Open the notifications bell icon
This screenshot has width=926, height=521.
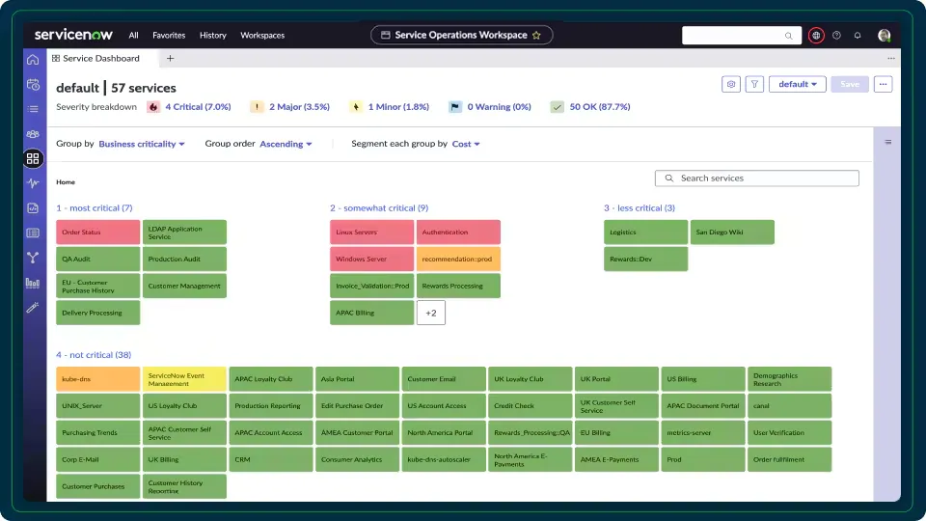[858, 36]
